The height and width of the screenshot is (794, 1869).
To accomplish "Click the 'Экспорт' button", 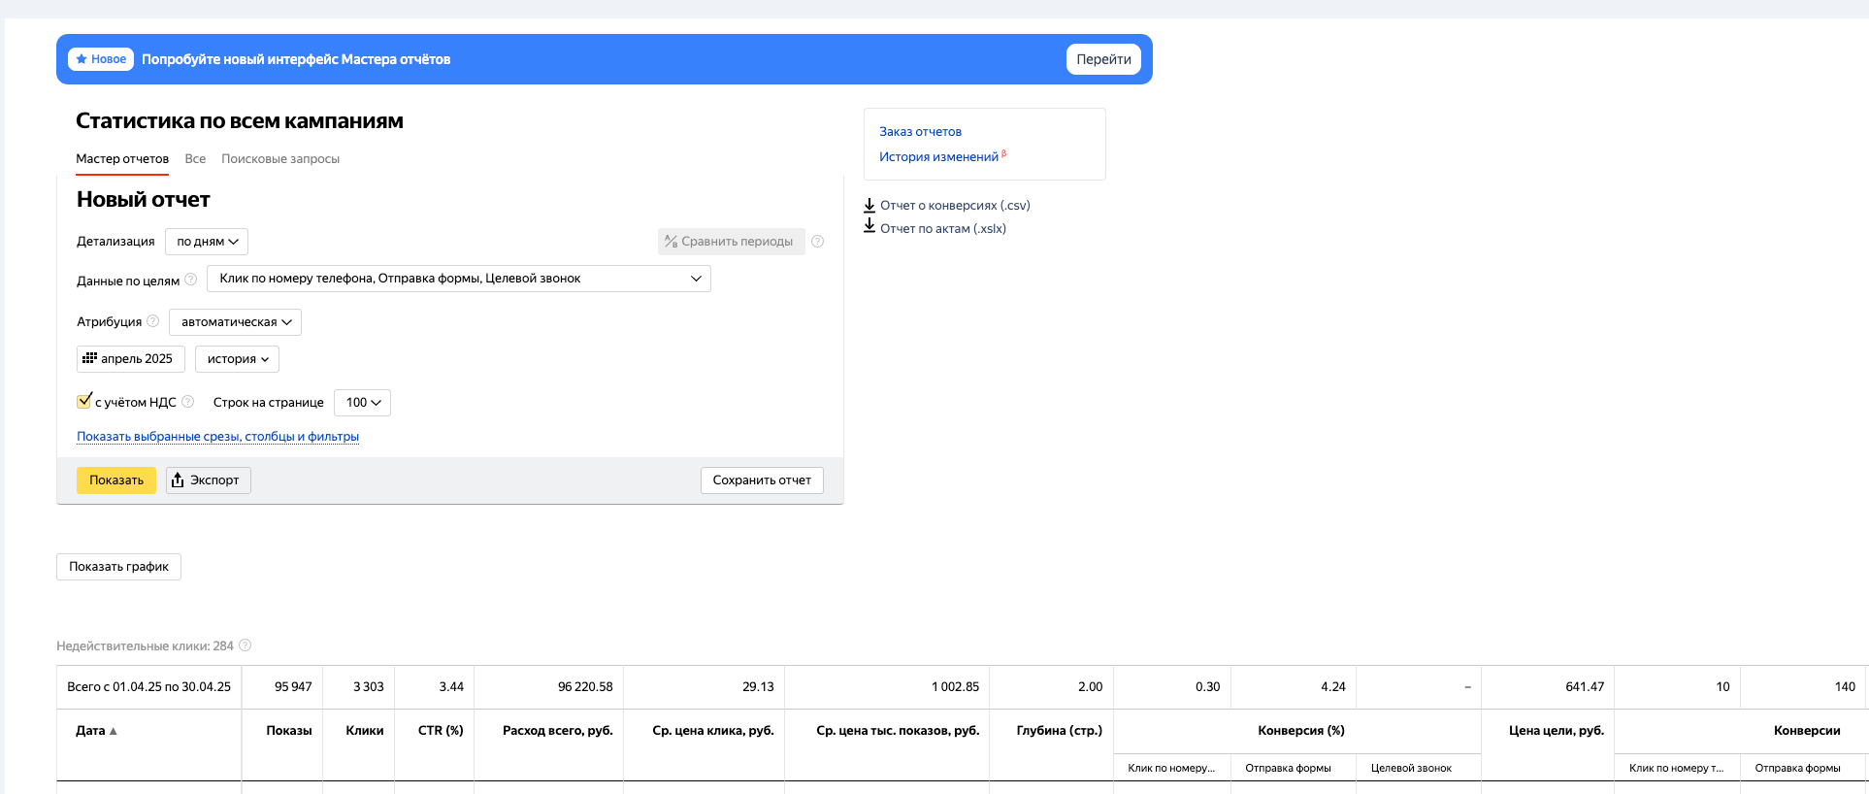I will (x=208, y=480).
